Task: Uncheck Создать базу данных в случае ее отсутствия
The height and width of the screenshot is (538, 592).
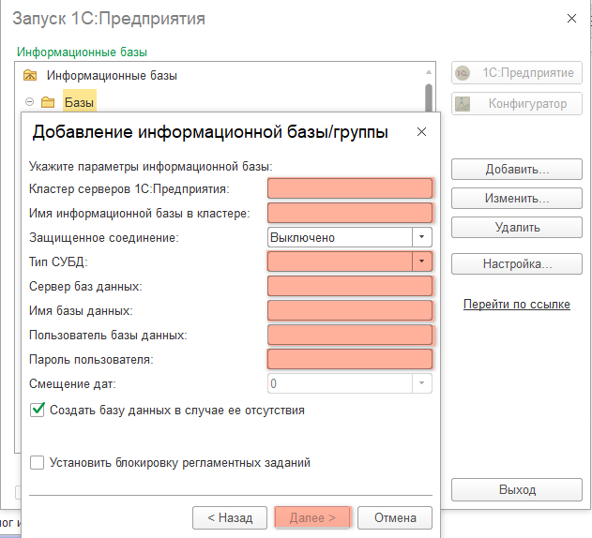Action: coord(37,410)
